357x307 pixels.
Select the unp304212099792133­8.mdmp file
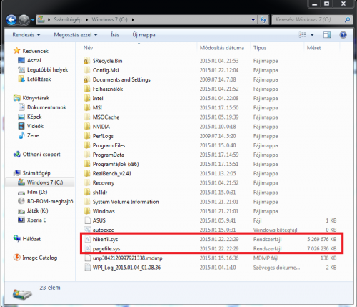coord(127,258)
